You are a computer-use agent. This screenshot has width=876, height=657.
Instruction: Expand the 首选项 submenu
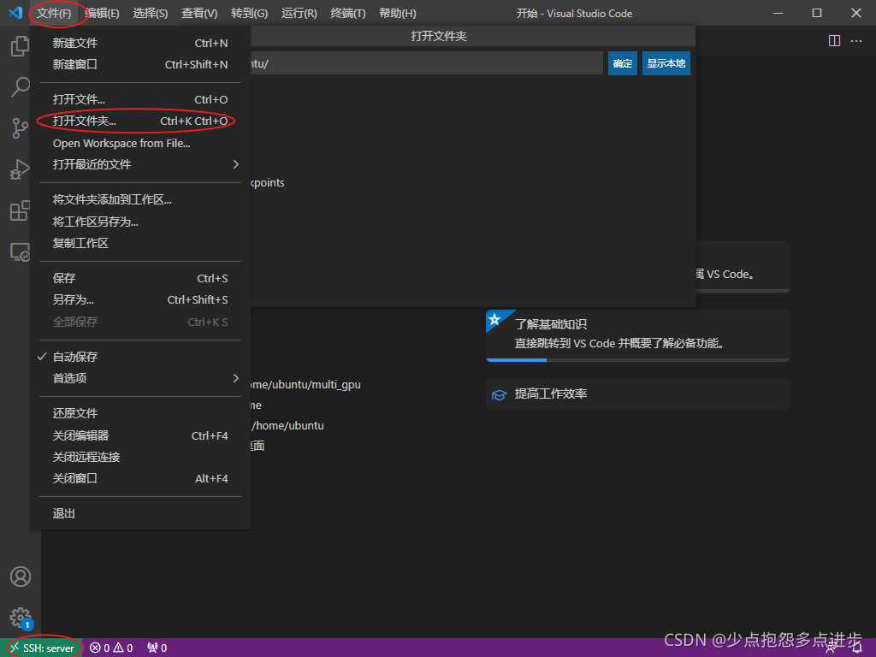[139, 378]
